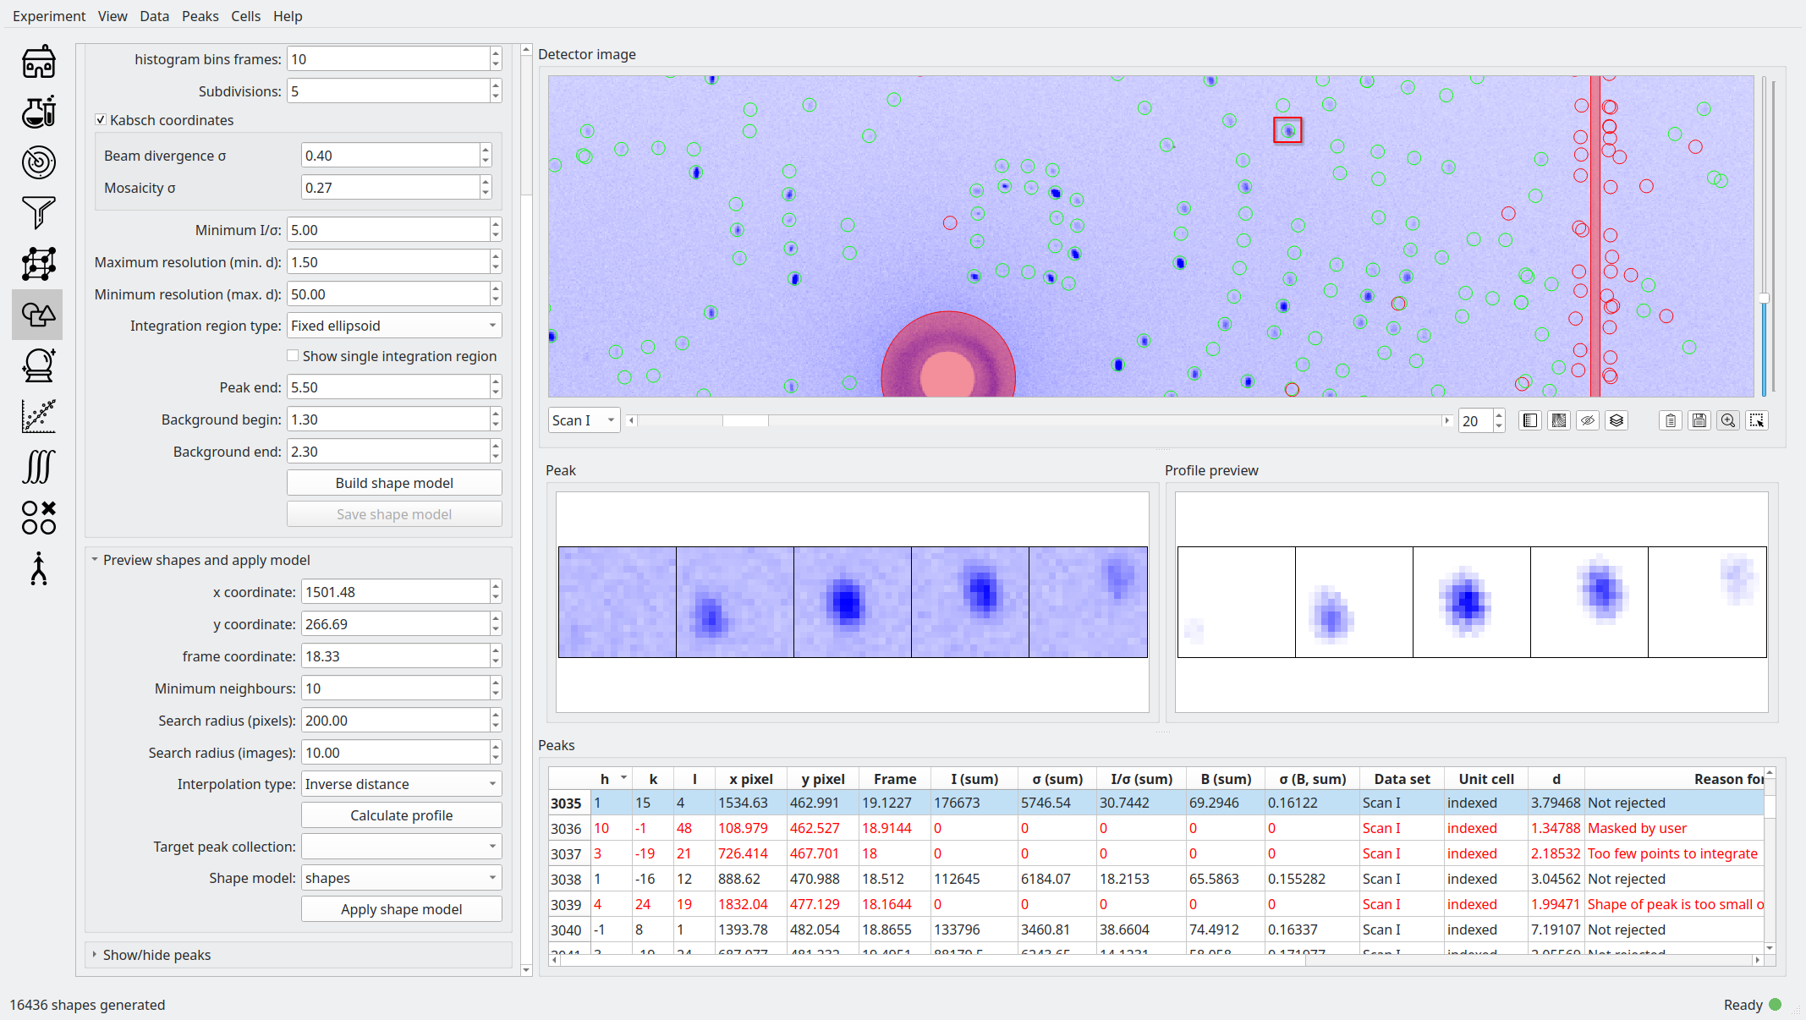This screenshot has width=1806, height=1020.
Task: Click the Apply shape model button
Action: 401,909
